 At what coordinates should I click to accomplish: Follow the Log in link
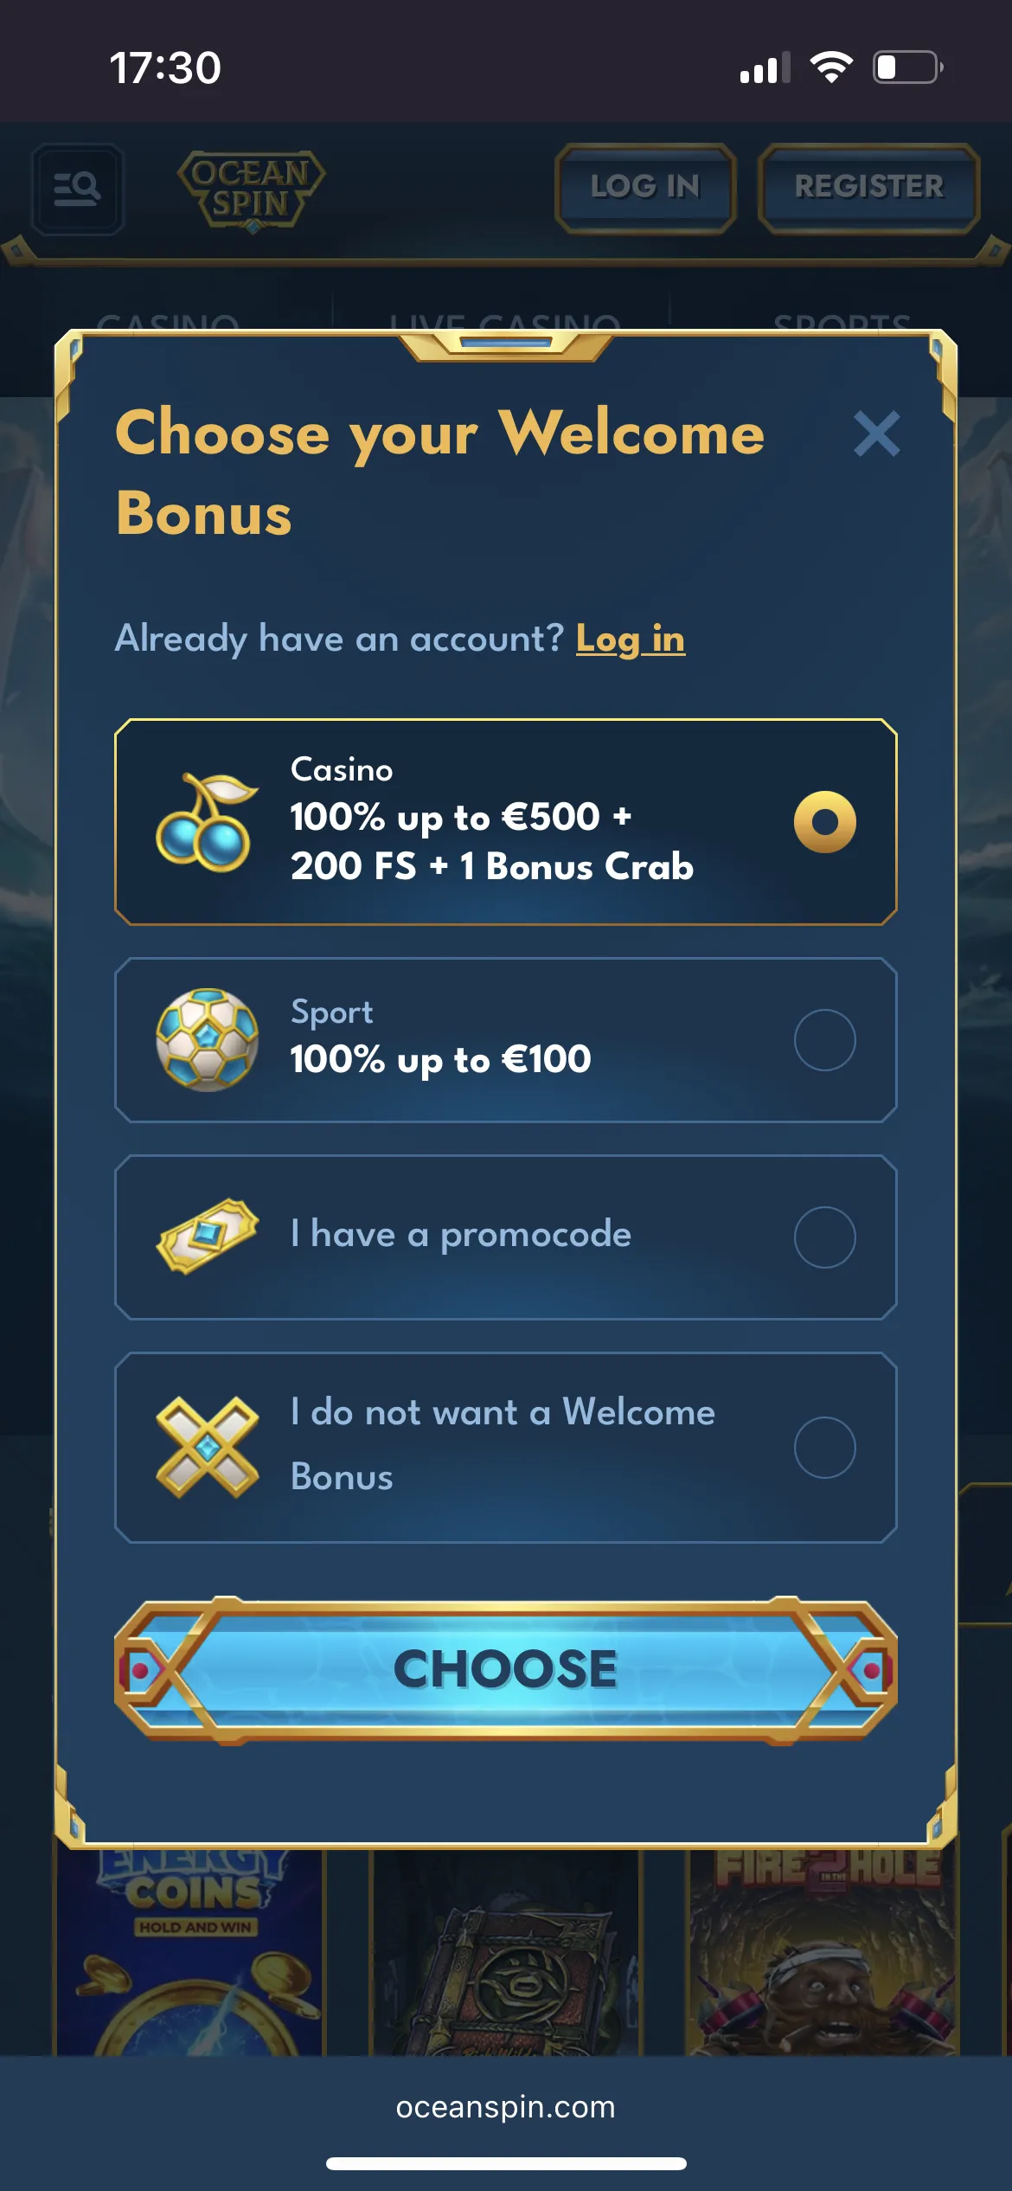point(630,639)
